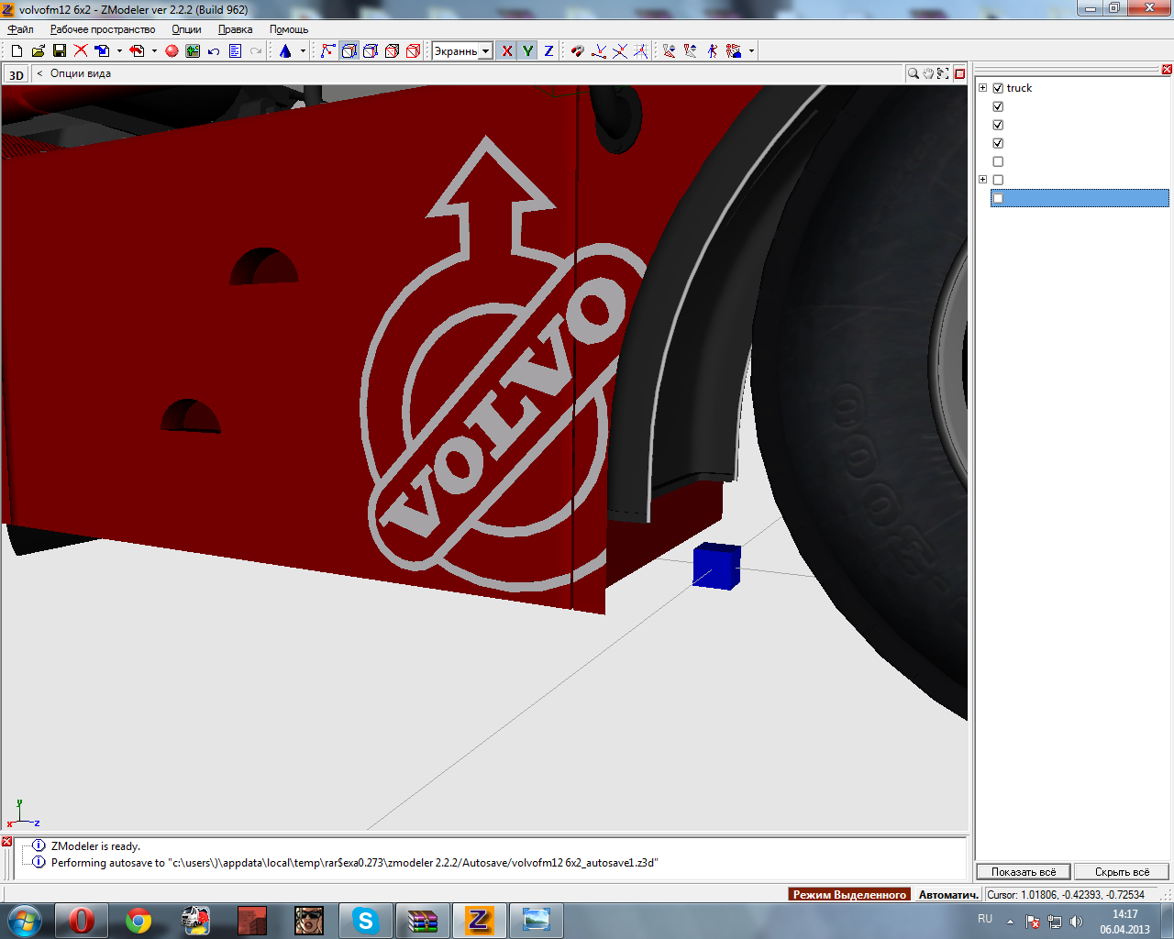Open the Правка menu
This screenshot has height=939, width=1174.
click(235, 29)
